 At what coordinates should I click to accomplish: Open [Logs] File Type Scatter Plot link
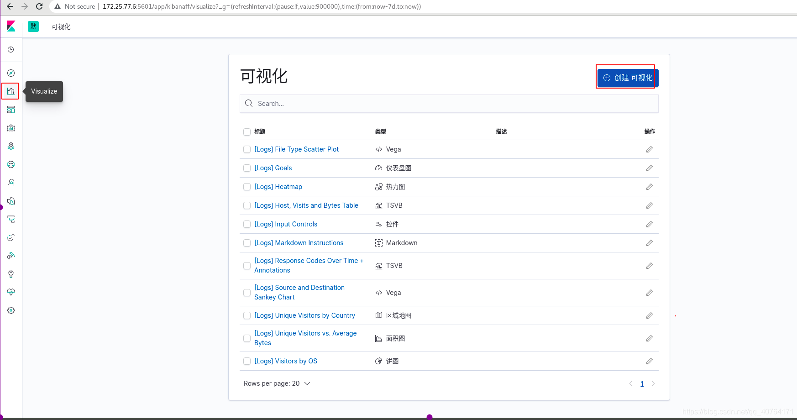click(296, 149)
